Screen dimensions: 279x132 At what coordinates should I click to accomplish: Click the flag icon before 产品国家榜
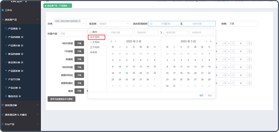pos(6,71)
